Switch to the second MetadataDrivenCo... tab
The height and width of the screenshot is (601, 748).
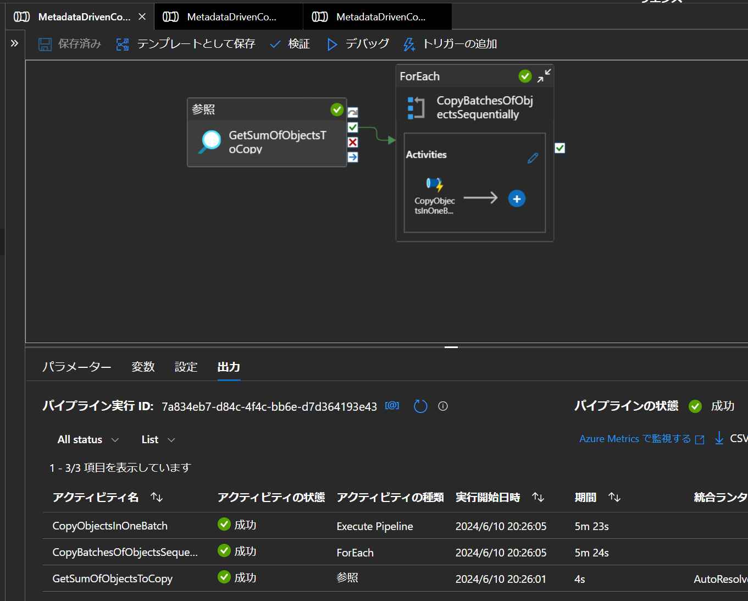tap(229, 16)
